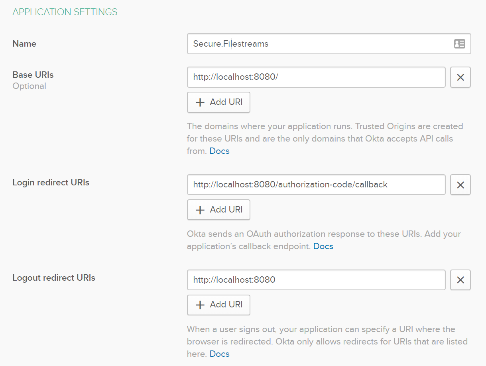Screen dimensions: 486x366
Task: Add a new Login redirect URI
Action: tap(218, 210)
